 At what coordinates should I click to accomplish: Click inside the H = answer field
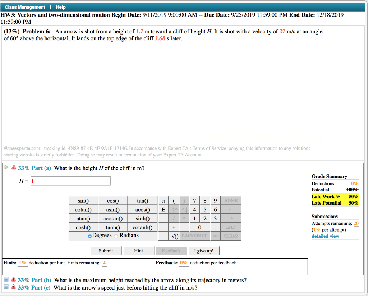point(70,181)
